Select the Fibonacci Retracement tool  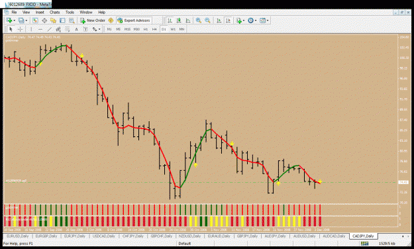coord(68,29)
